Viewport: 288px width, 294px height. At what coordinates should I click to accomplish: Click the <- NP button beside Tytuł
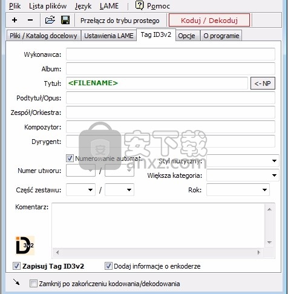263,83
